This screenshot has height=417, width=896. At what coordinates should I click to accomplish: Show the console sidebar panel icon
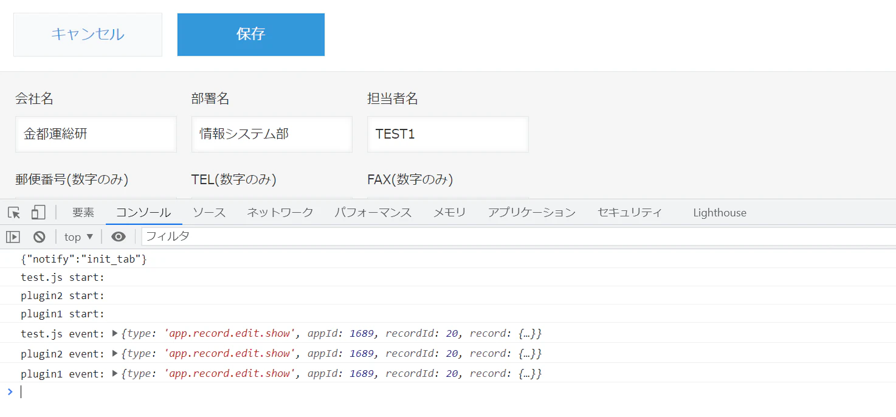13,236
